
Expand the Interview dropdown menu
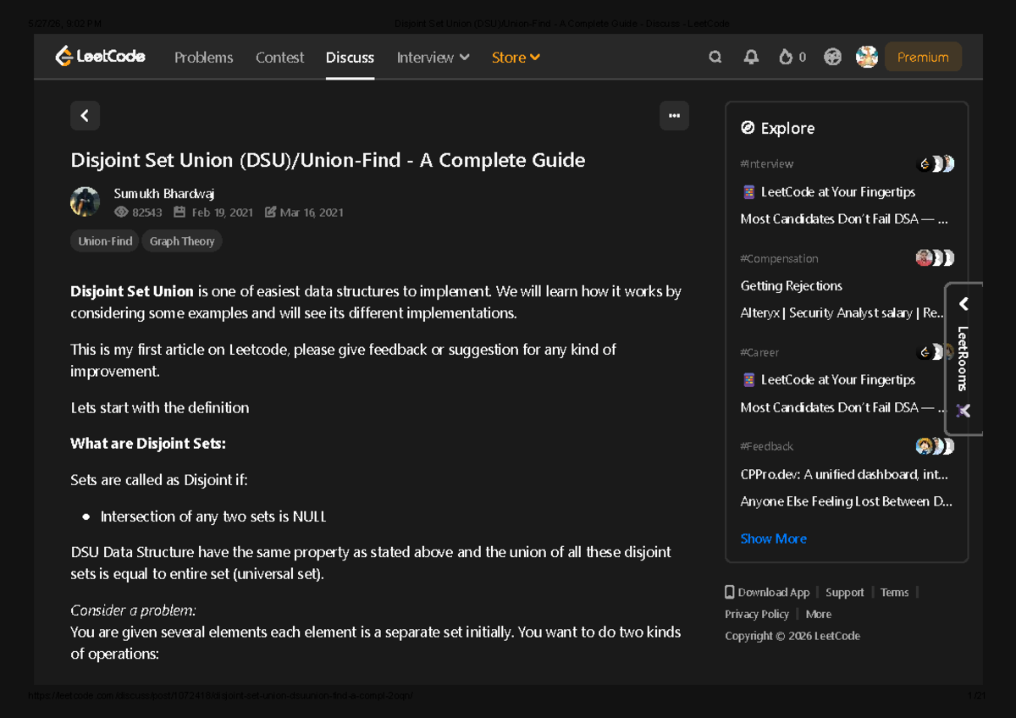[x=433, y=58]
